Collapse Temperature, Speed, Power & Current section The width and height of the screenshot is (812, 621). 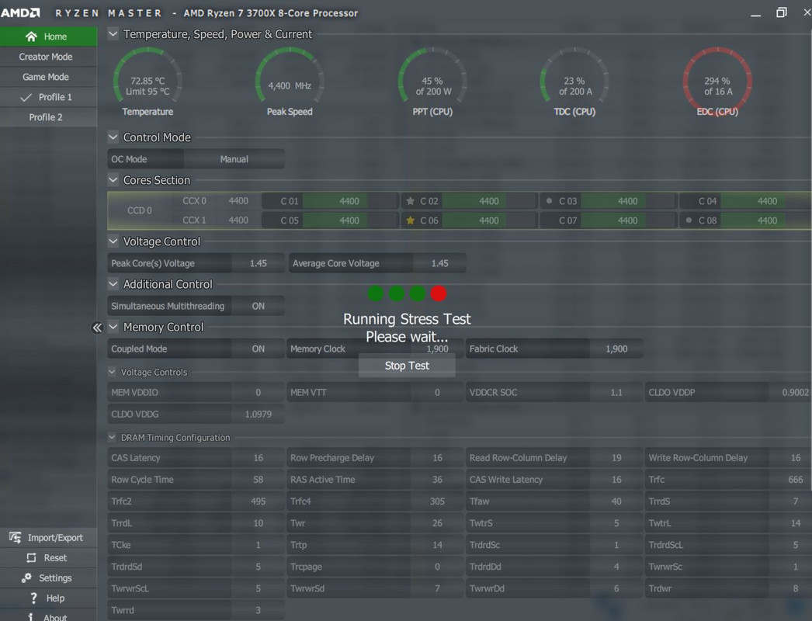pos(113,34)
